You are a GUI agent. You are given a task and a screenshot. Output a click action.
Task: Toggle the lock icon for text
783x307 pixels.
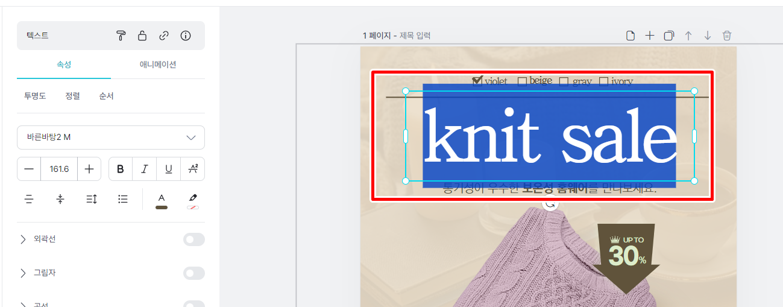(x=142, y=36)
